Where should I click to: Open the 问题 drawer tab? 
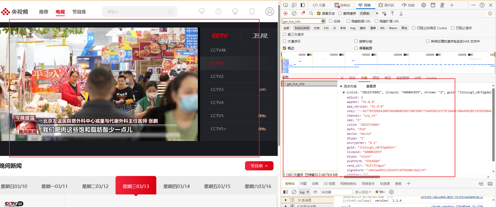tap(303, 184)
